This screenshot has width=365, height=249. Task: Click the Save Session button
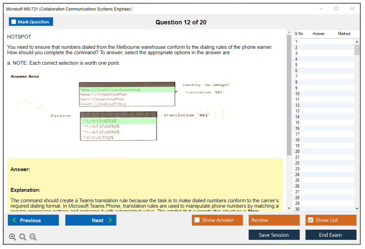[274, 234]
